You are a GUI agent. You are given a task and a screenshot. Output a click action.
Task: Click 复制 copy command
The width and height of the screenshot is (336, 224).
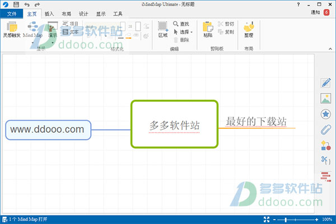tap(226, 32)
